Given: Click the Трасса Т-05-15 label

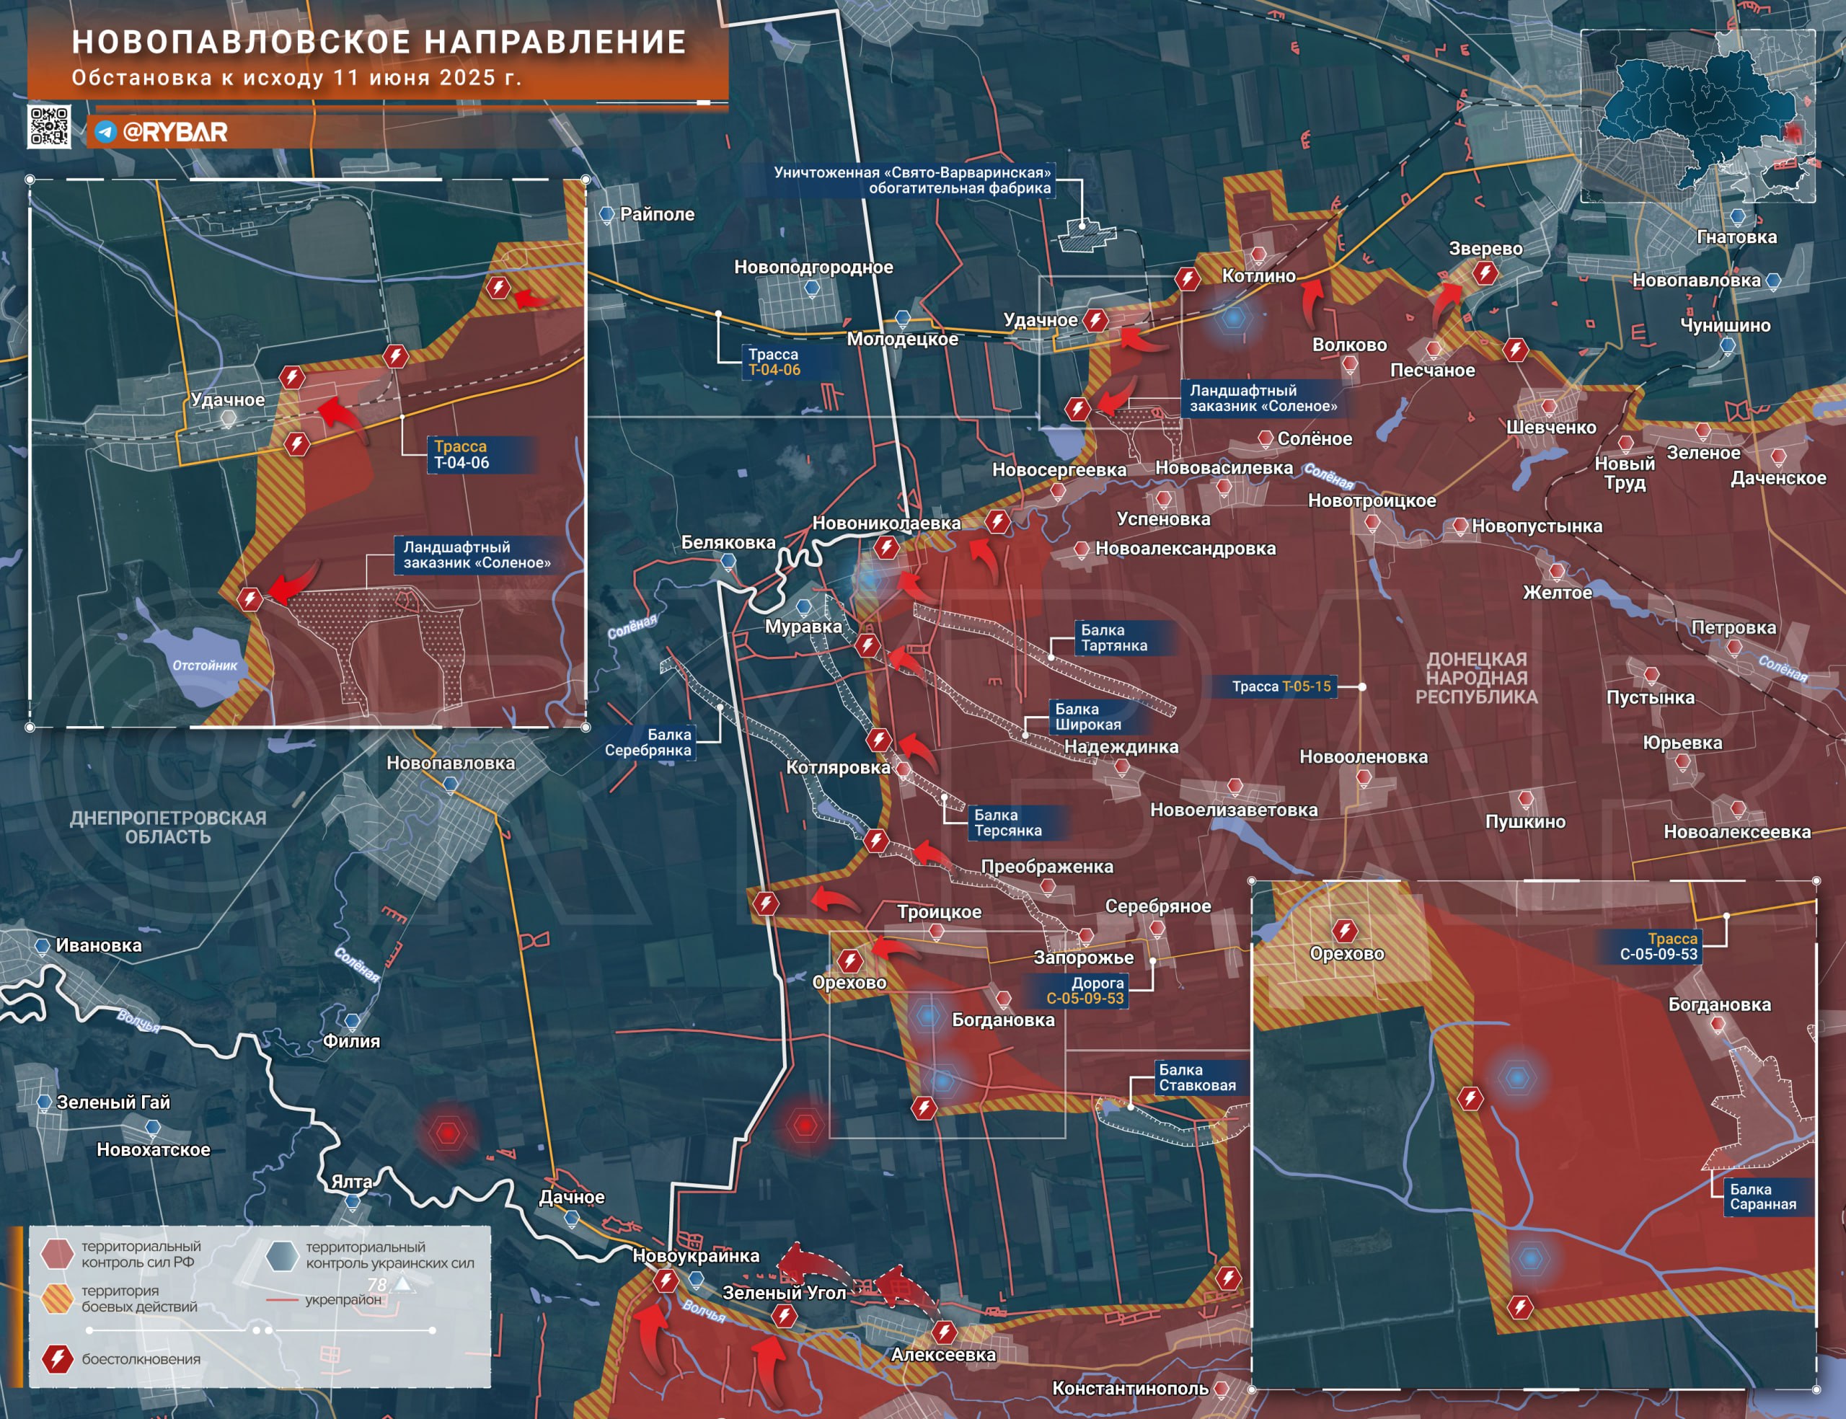Looking at the screenshot, I should click(x=1281, y=686).
